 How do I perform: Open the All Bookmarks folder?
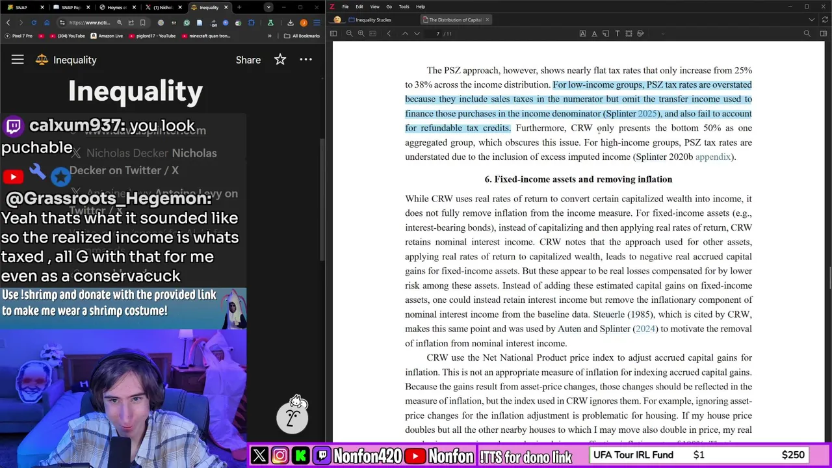(x=302, y=36)
